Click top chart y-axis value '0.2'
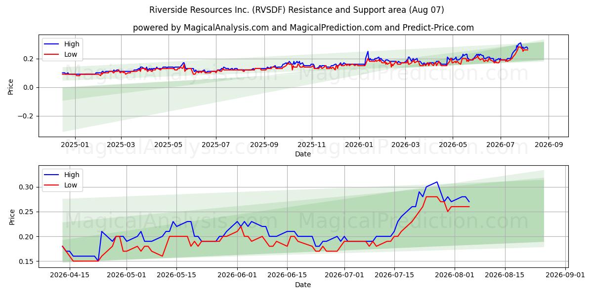The image size is (593, 296). [x=29, y=59]
